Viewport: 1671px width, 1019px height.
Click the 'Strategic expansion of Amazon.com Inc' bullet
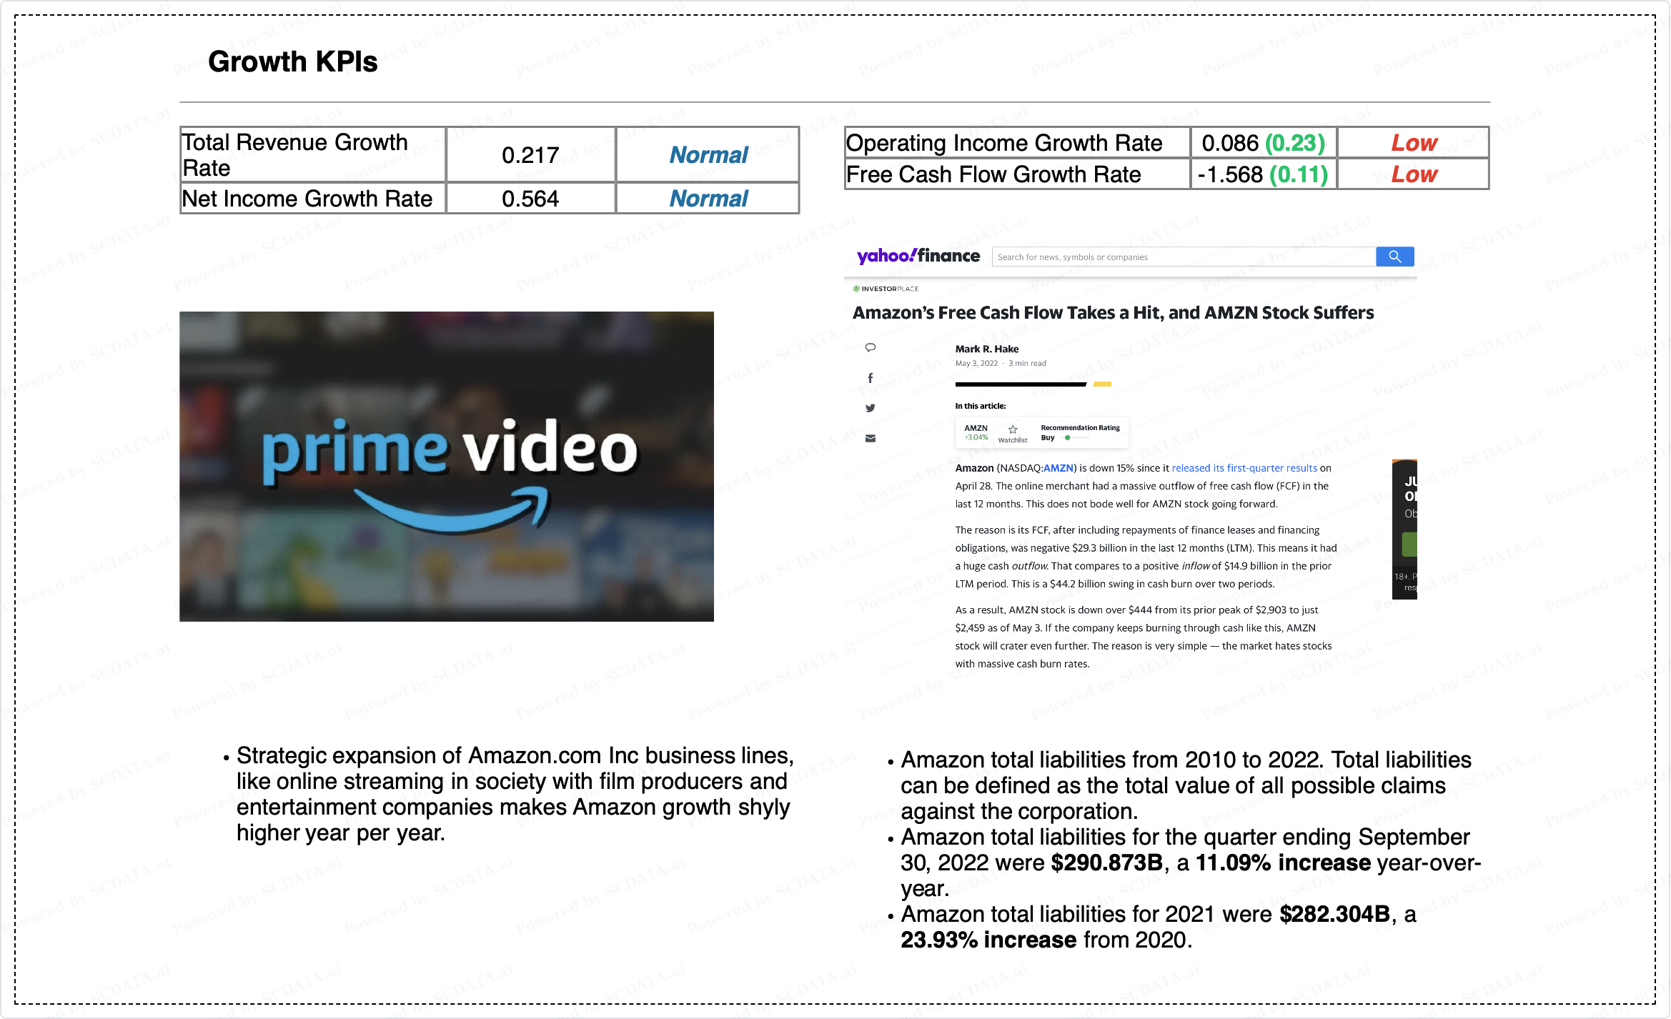[515, 794]
